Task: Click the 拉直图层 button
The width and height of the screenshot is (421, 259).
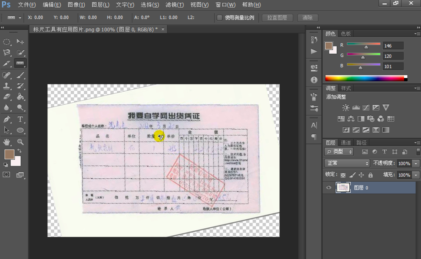Action: coord(277,18)
